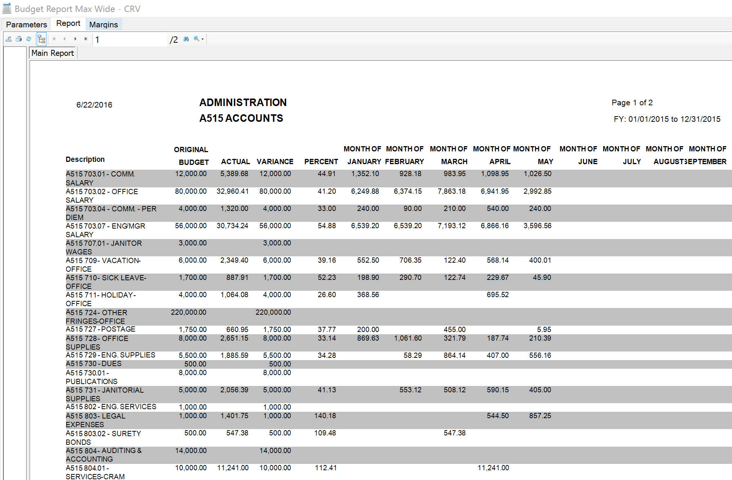
Task: Click January value 1,352.10
Action: point(365,174)
